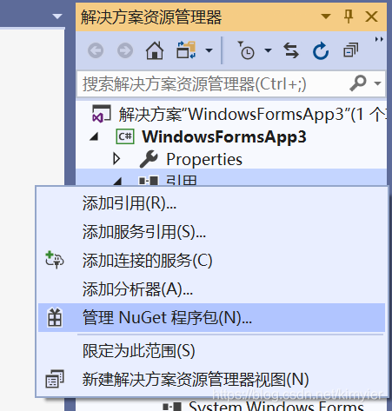Click the Forward navigation arrow in Solution Explorer
The image size is (392, 411).
tap(125, 50)
